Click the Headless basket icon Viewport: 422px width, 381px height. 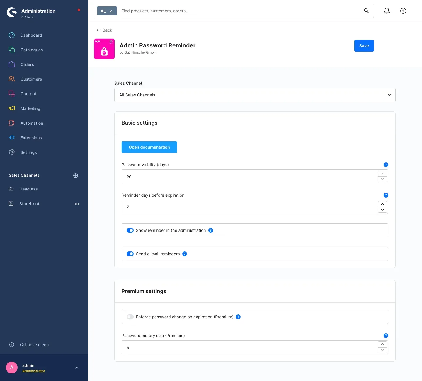[11, 189]
